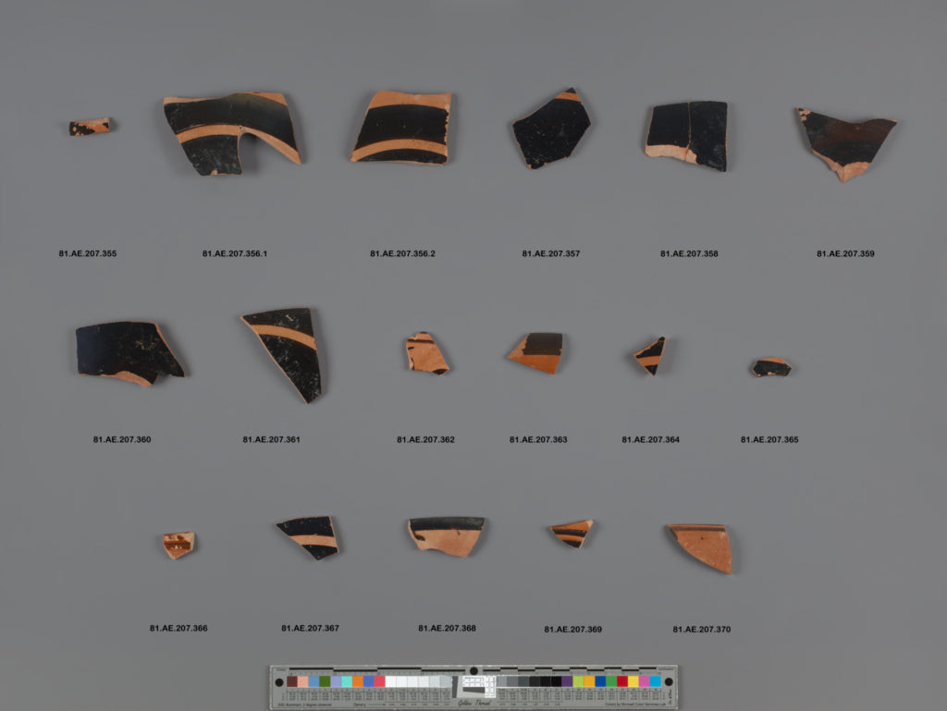Click the tiny fragment above label 81.AE.207.355
Viewport: 947px width, 711px height.
click(x=90, y=127)
